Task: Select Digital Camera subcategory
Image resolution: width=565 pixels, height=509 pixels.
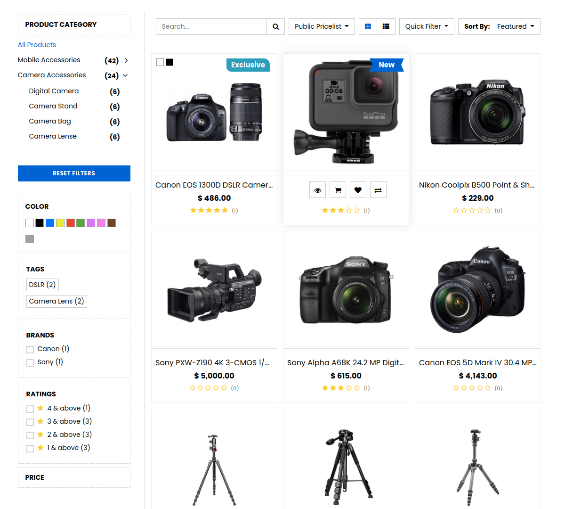Action: tap(54, 91)
